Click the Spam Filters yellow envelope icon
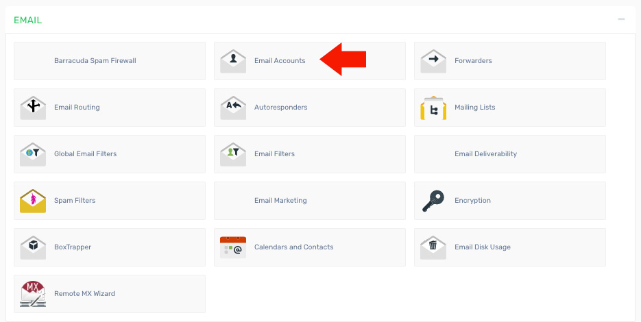The image size is (641, 322). tap(33, 201)
